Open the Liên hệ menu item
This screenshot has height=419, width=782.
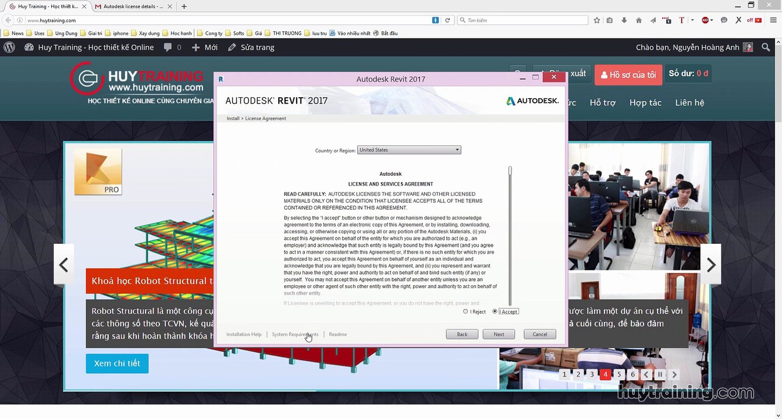[689, 102]
